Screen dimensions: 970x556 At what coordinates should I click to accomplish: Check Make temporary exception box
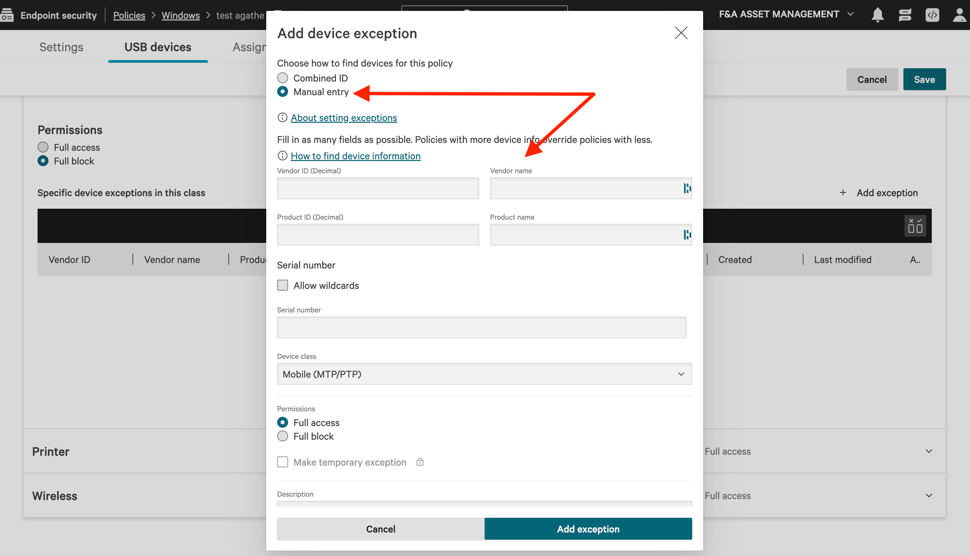282,462
